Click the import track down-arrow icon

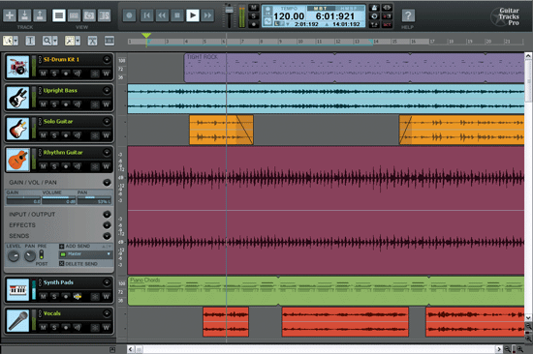pyautogui.click(x=25, y=15)
